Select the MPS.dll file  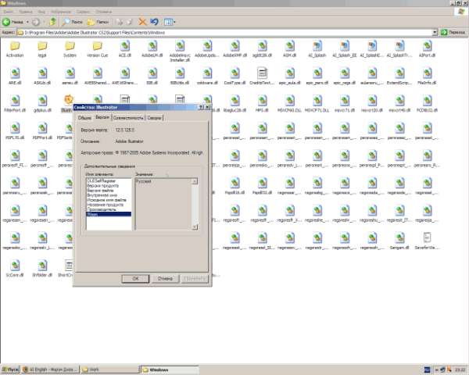(x=263, y=105)
